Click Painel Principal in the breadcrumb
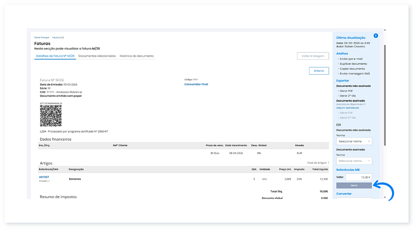 (41, 37)
